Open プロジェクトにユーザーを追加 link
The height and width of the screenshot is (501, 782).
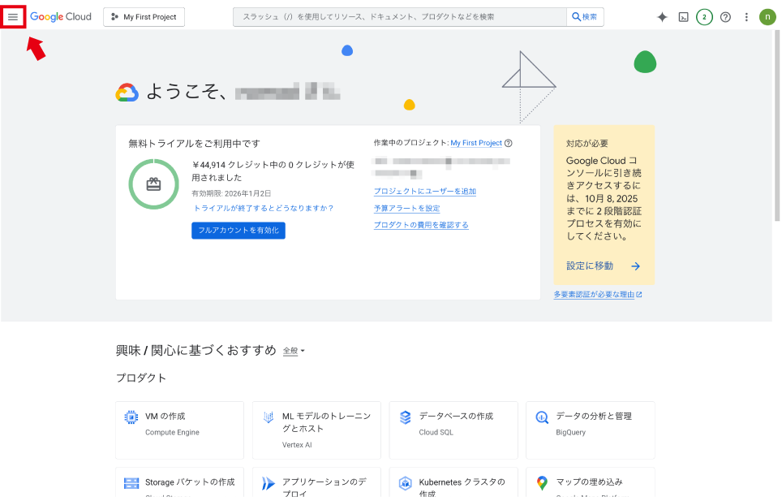pos(424,192)
